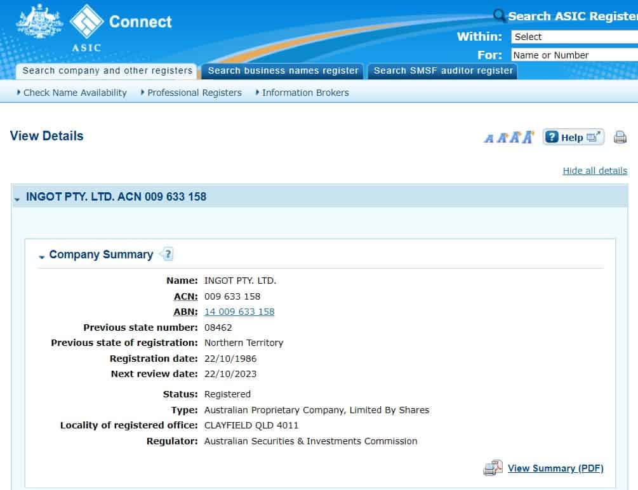The image size is (638, 490).
Task: Click the Australian coat of arms emblem
Action: [39, 21]
